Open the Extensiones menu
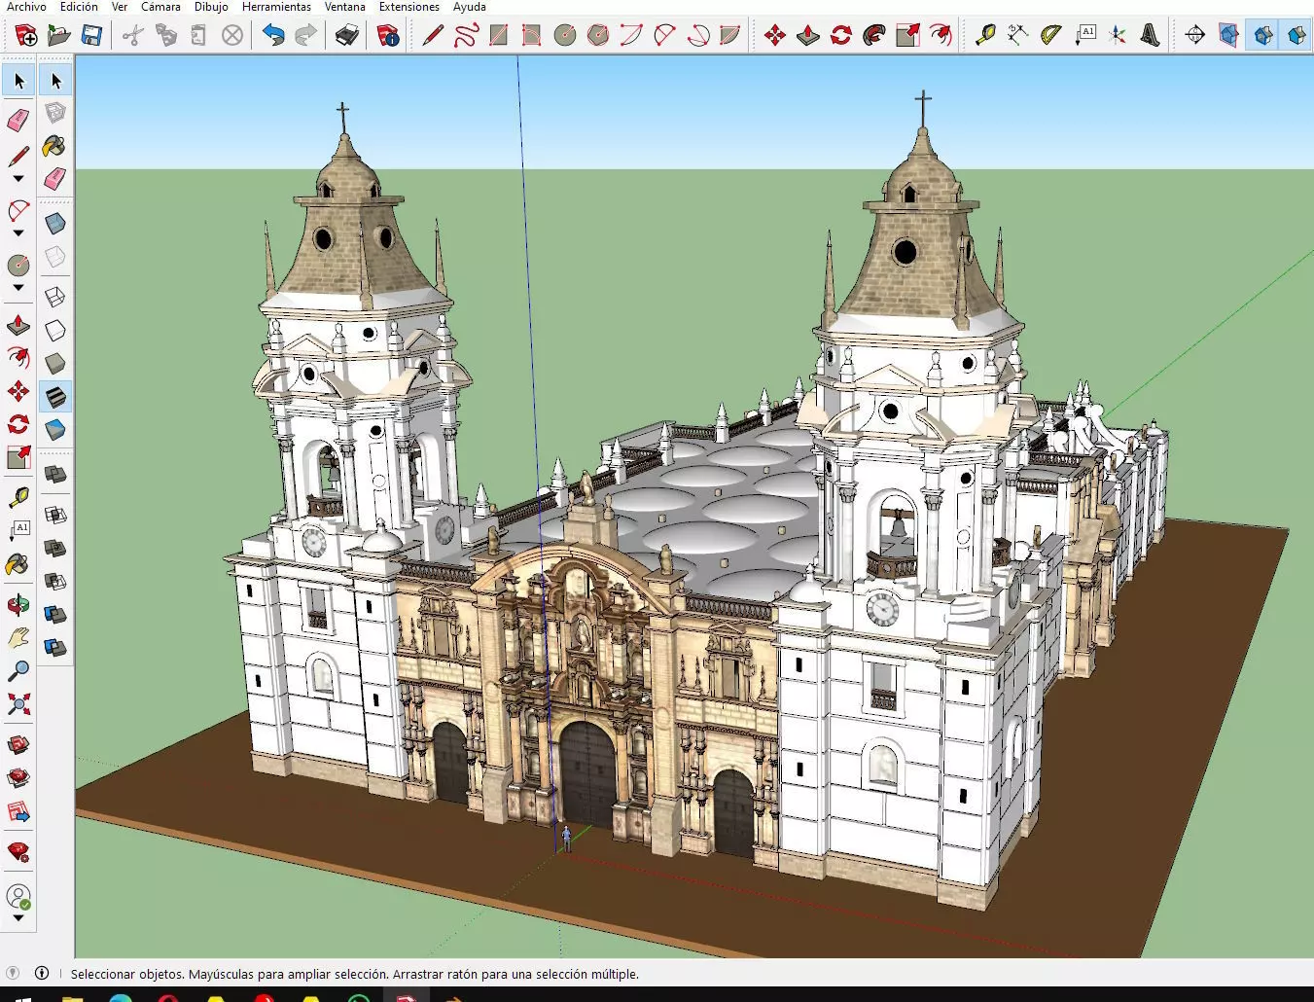The height and width of the screenshot is (1002, 1314). [x=408, y=7]
